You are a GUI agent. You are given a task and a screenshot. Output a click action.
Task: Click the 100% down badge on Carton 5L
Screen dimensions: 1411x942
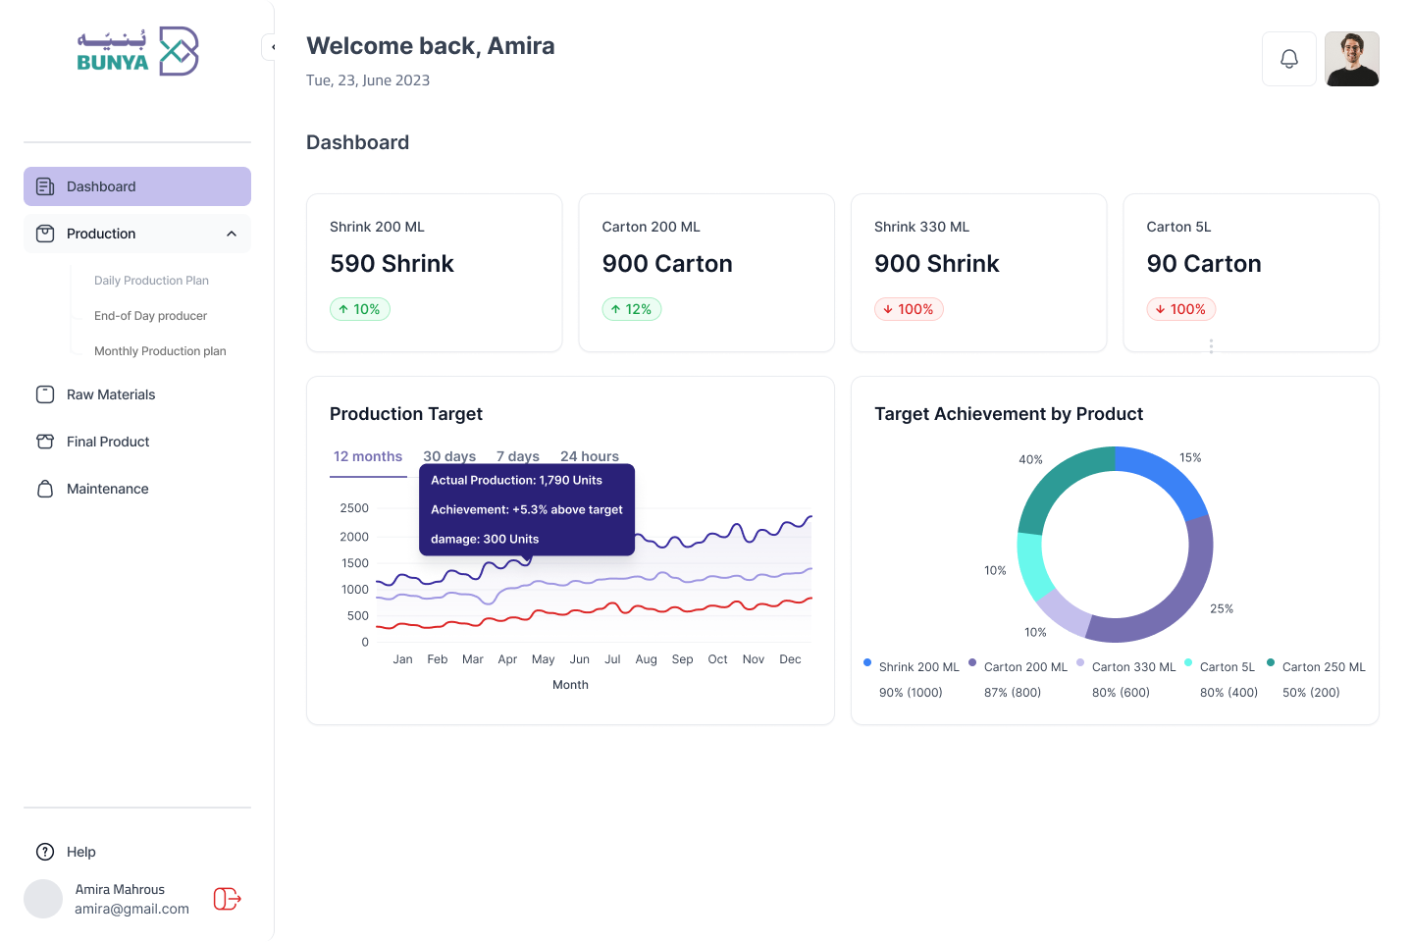pyautogui.click(x=1181, y=309)
